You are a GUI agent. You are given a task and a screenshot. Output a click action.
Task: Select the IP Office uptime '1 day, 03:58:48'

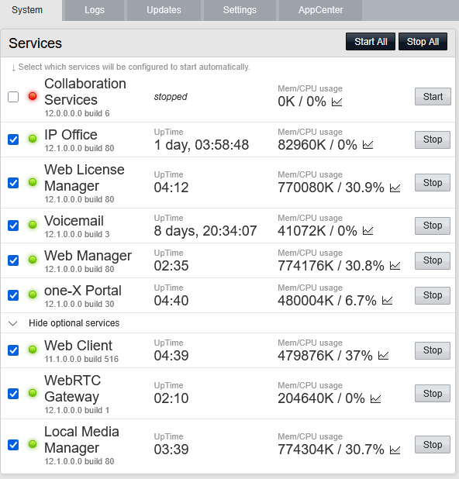coord(202,145)
